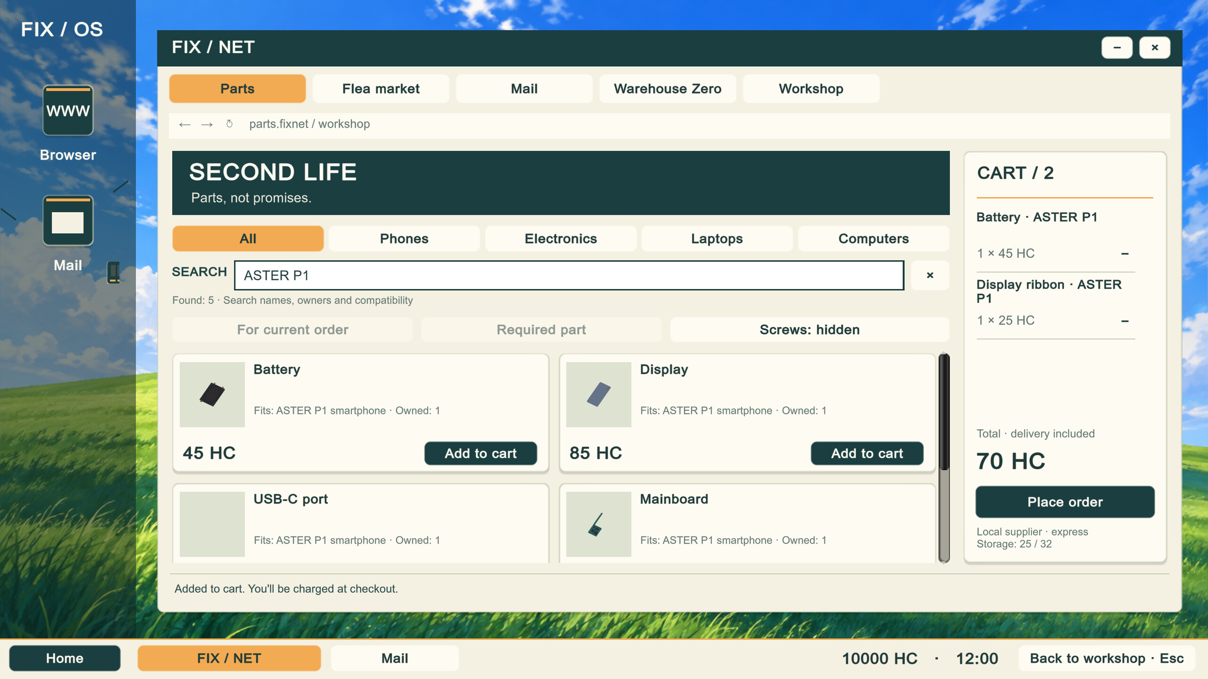This screenshot has width=1208, height=679.
Task: Filter parts by Laptops
Action: [717, 239]
